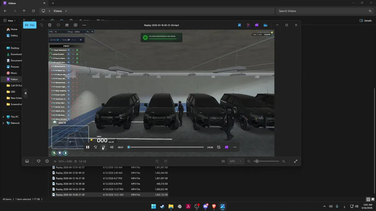Image resolution: width=376 pixels, height=211 pixels.
Task: Switch Explorer to large thumbnails view
Action: click(x=373, y=199)
